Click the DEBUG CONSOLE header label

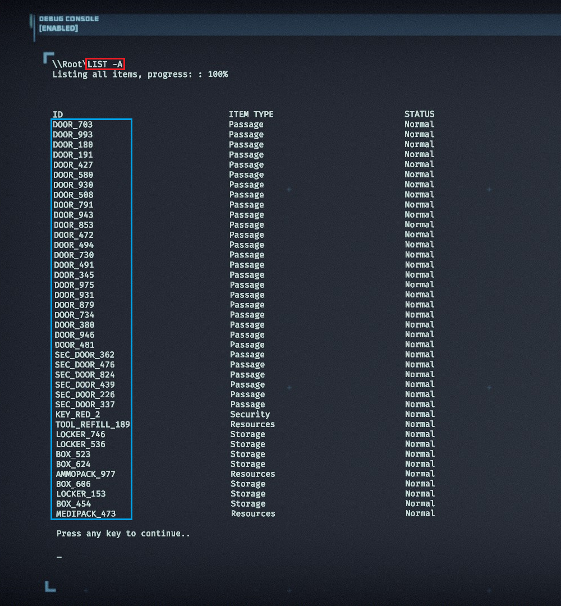pyautogui.click(x=69, y=19)
